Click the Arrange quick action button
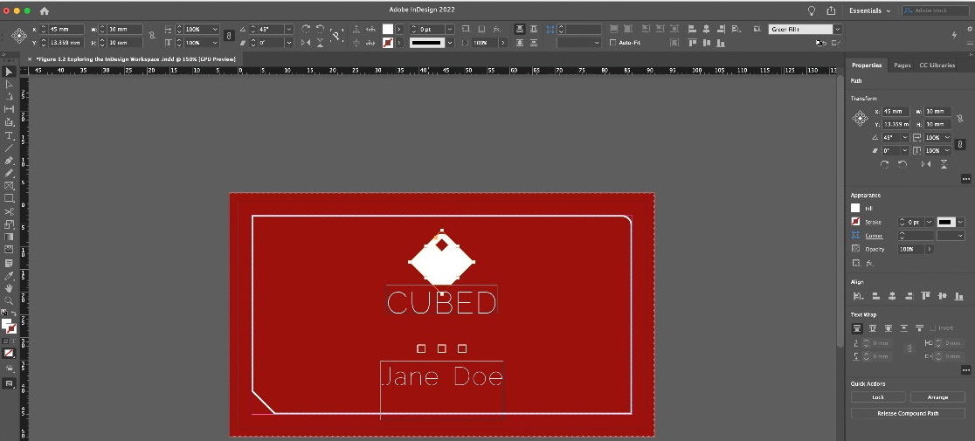 [937, 396]
